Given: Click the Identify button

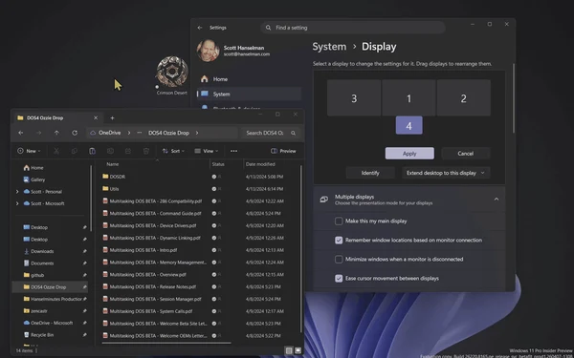Looking at the screenshot, I should tap(370, 173).
